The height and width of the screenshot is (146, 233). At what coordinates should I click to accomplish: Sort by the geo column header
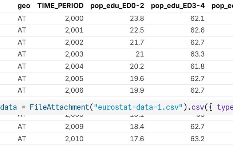[24, 6]
